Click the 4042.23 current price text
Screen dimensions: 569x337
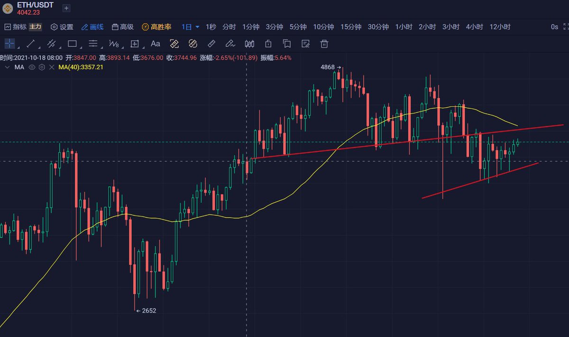(28, 12)
